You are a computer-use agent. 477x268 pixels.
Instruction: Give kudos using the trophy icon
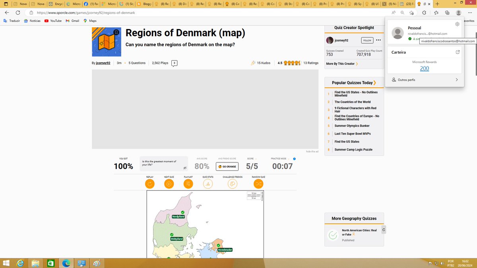click(253, 63)
